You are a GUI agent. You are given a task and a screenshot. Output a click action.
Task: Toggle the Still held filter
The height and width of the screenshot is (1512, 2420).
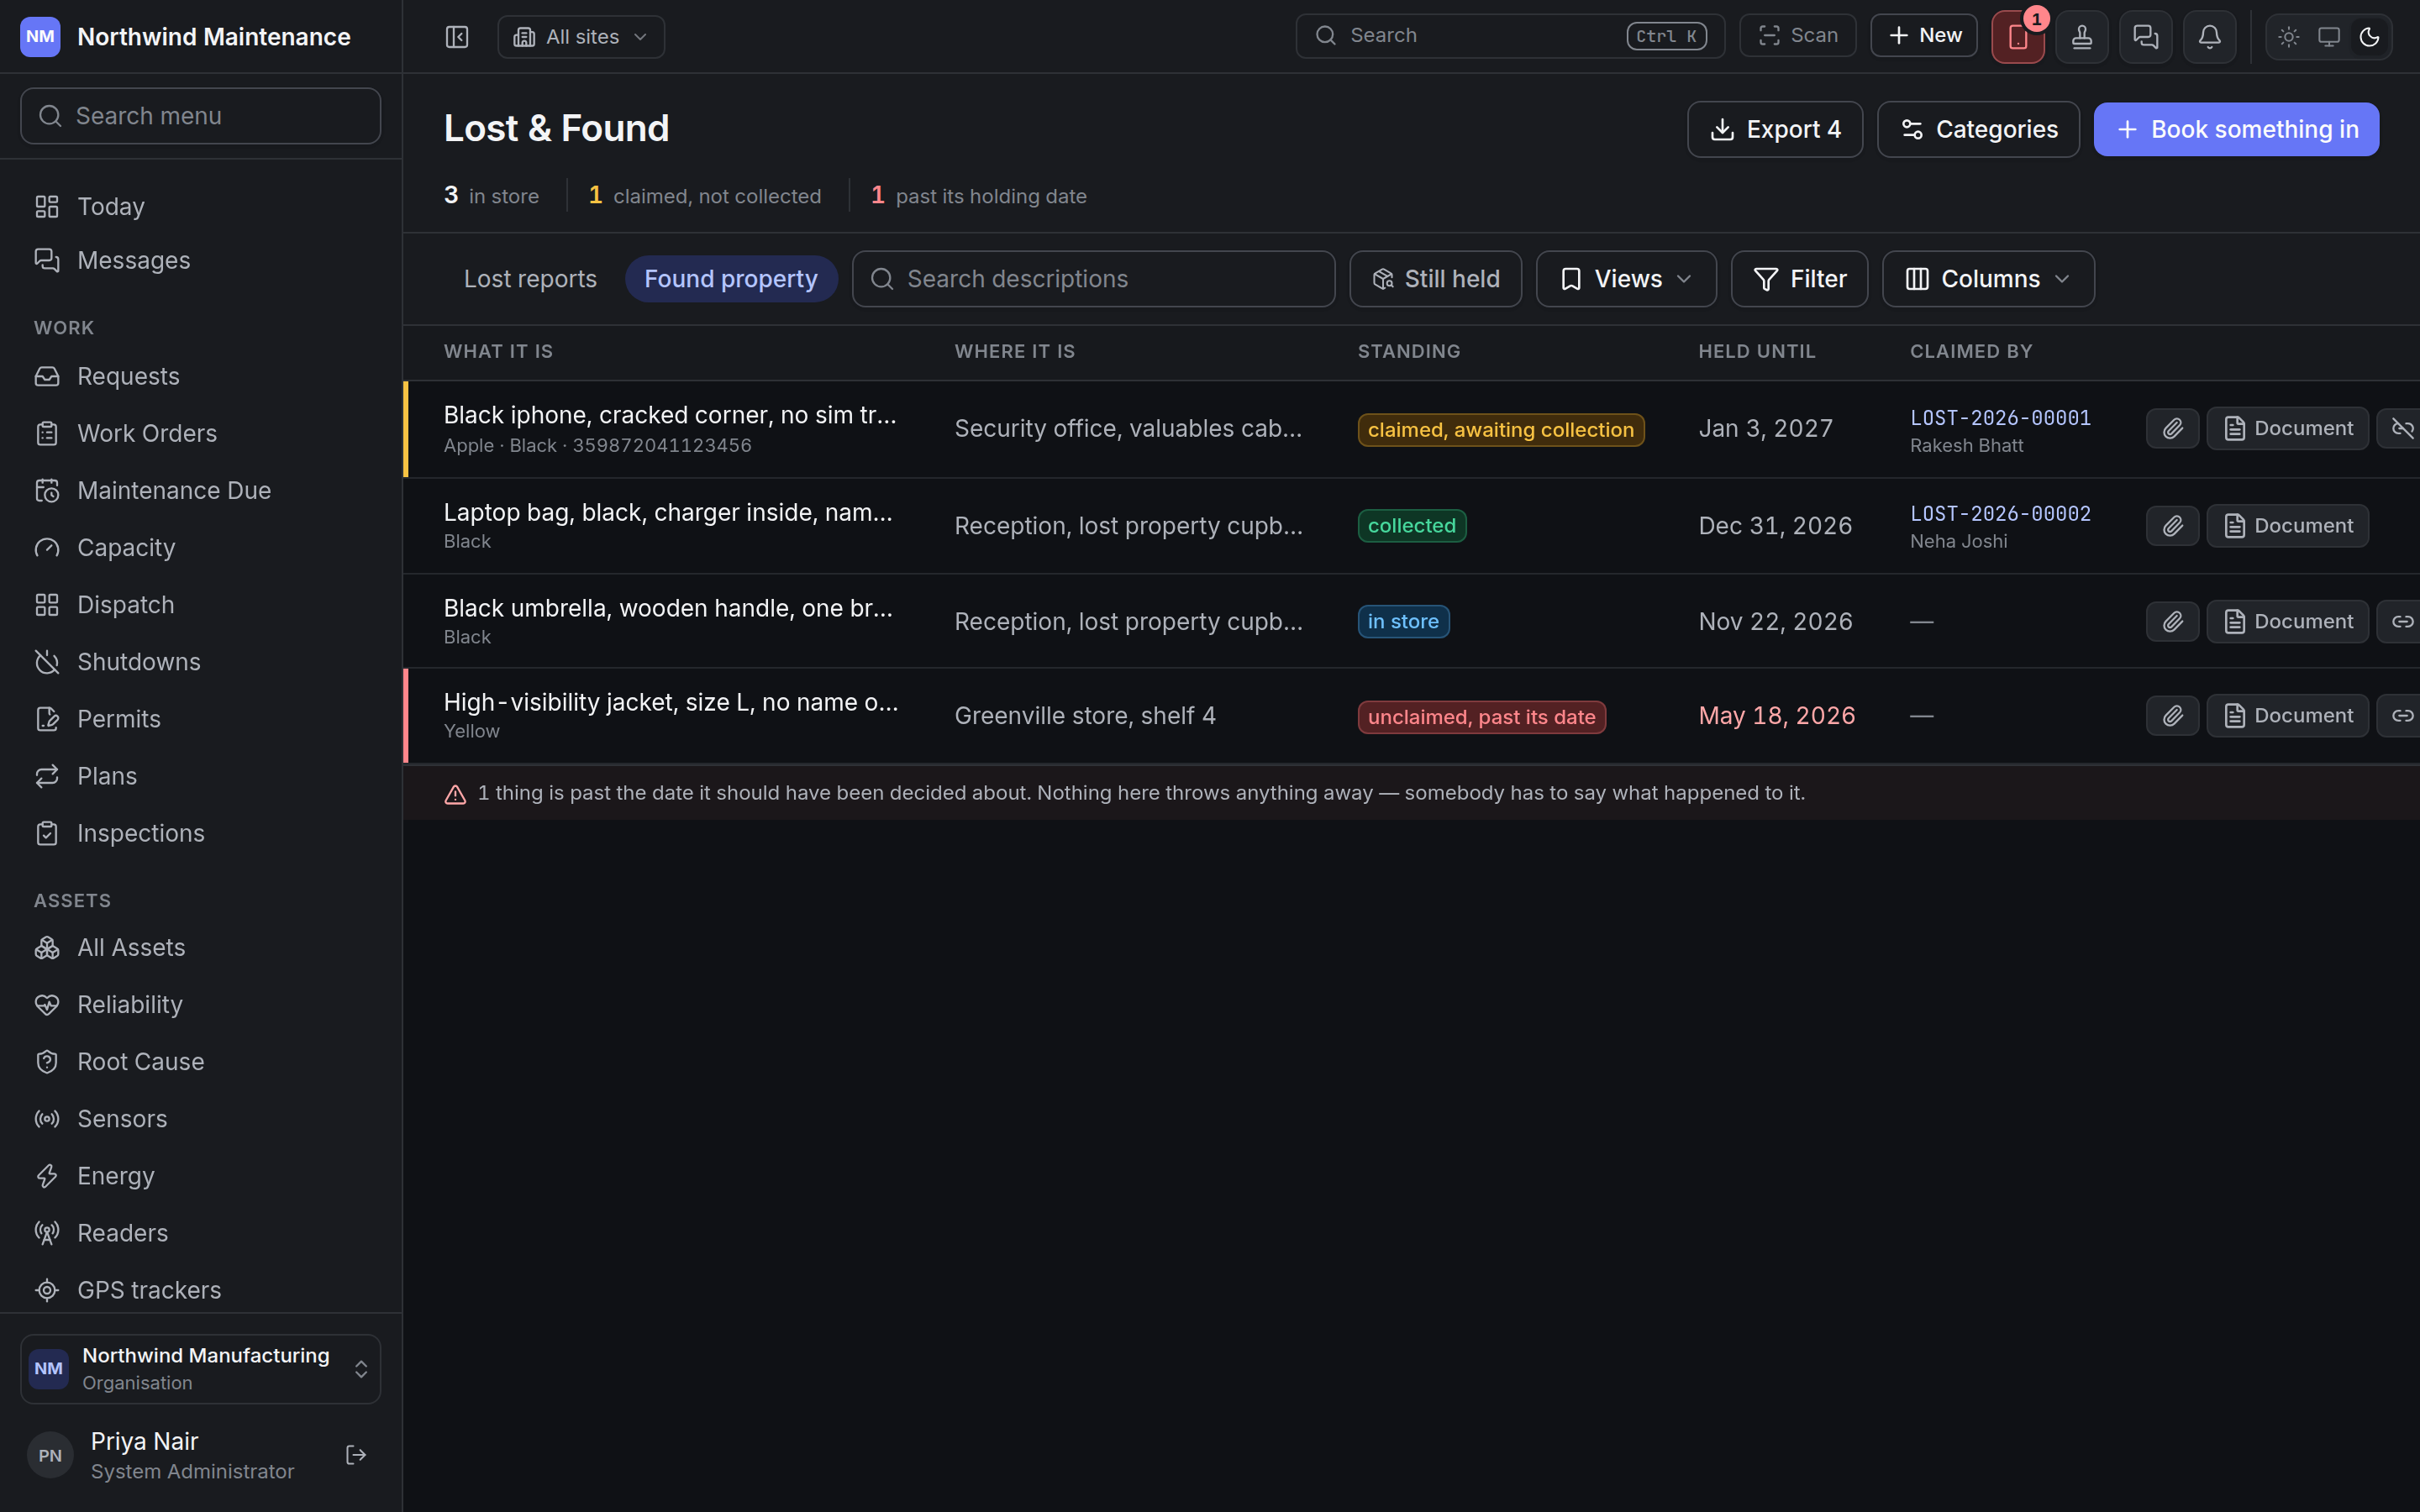click(1435, 279)
